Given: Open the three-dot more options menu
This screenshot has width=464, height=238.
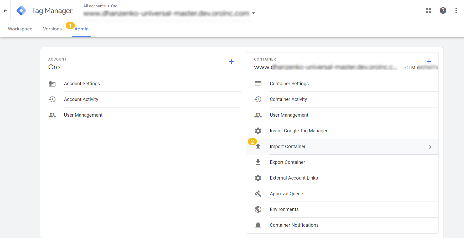Looking at the screenshot, I should coord(456,10).
